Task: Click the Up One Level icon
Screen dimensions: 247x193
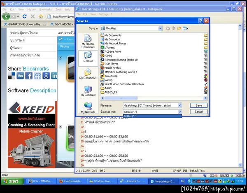Action: coord(173,28)
